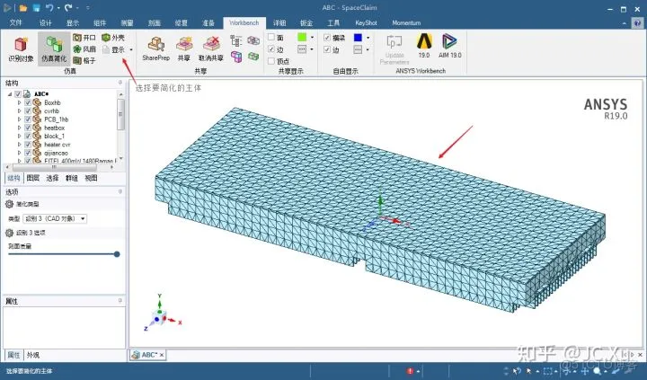Switch to the Momentum ribbon tab
647x380 pixels.
coord(406,22)
